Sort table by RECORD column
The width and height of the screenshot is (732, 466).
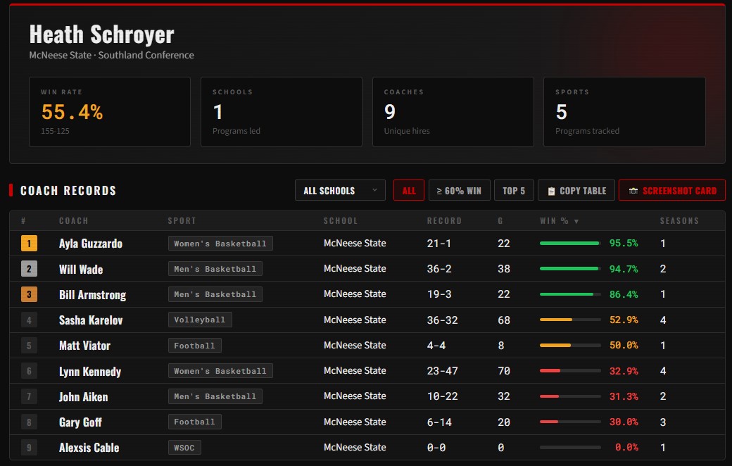click(x=444, y=221)
